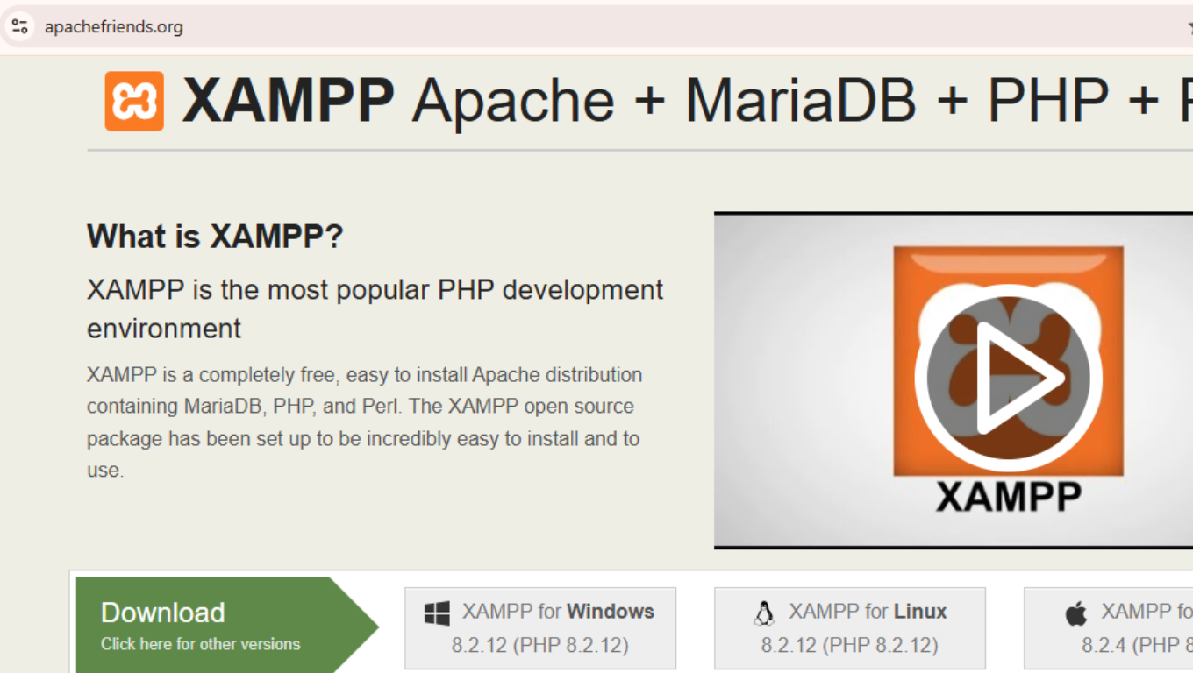Download XAMPP for macOS 8.2.4
This screenshot has height=673, width=1193.
[1109, 628]
